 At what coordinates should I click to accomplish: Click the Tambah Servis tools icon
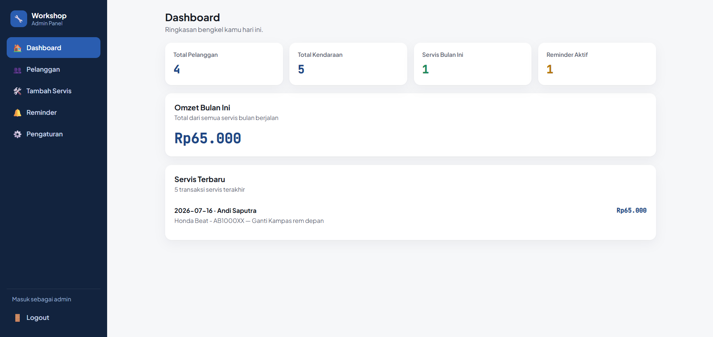coord(17,91)
